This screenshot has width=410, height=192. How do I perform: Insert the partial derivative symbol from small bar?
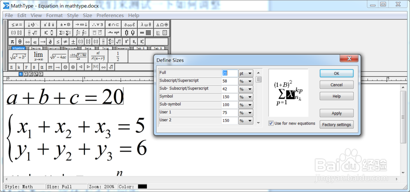tap(50, 41)
